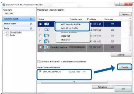134x94 pixels.
Task: Click the 200 comment cell
Action: (112, 30)
